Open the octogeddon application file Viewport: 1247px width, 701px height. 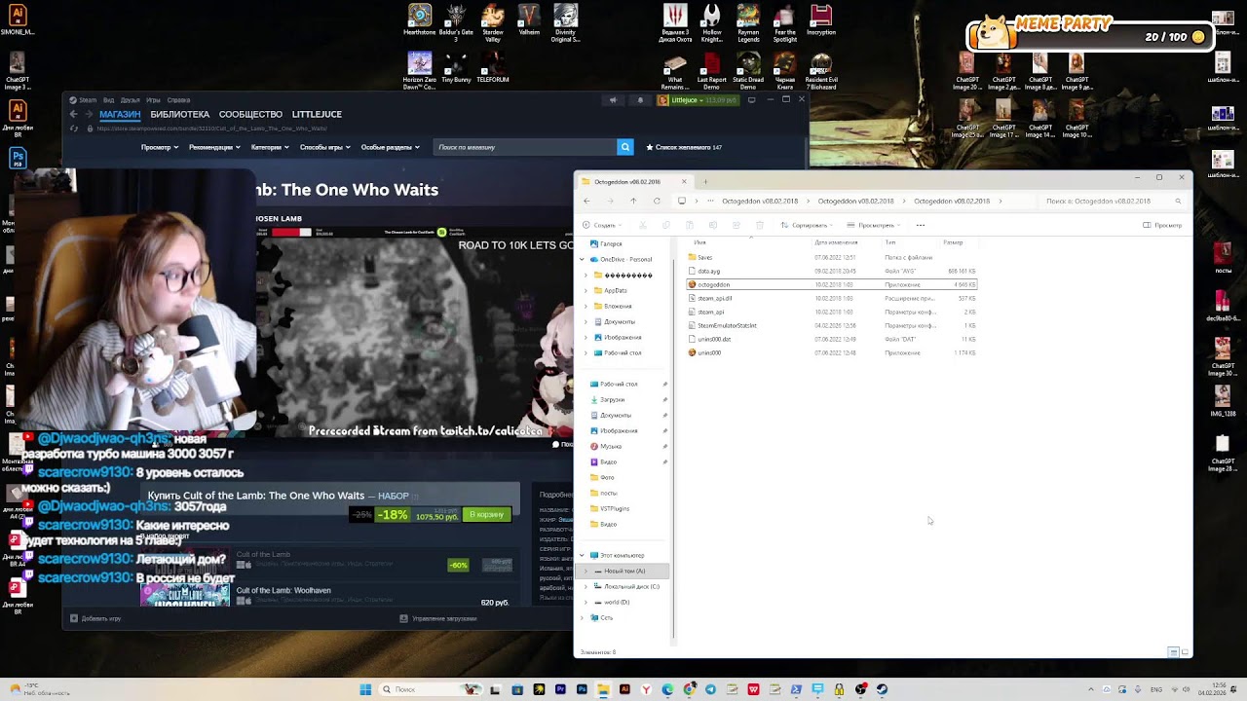(831, 284)
